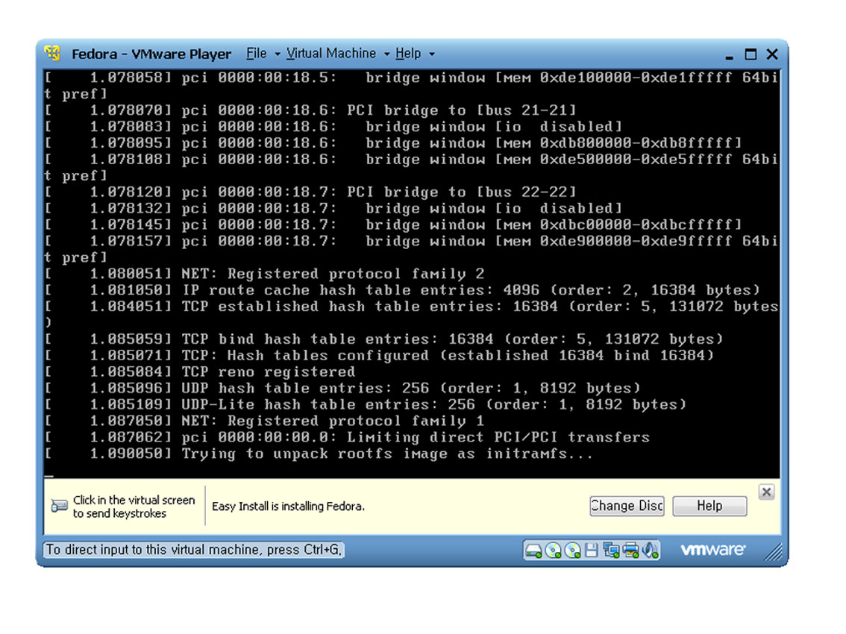Click the first CD/DVD drive icon
846x634 pixels.
[553, 550]
